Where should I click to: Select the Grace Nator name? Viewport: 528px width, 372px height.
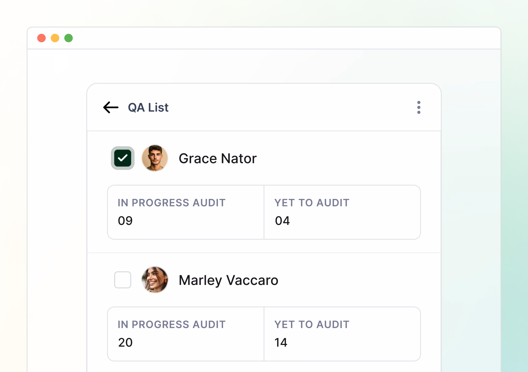[x=218, y=158]
